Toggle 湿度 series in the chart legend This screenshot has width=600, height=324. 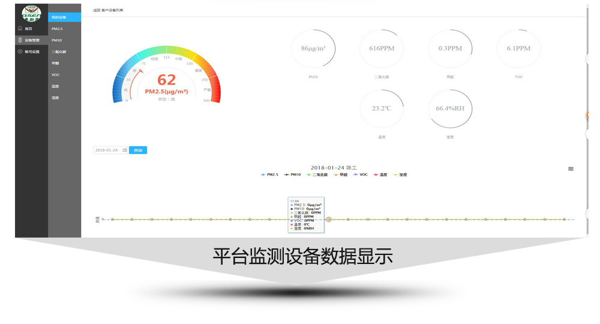tap(400, 175)
